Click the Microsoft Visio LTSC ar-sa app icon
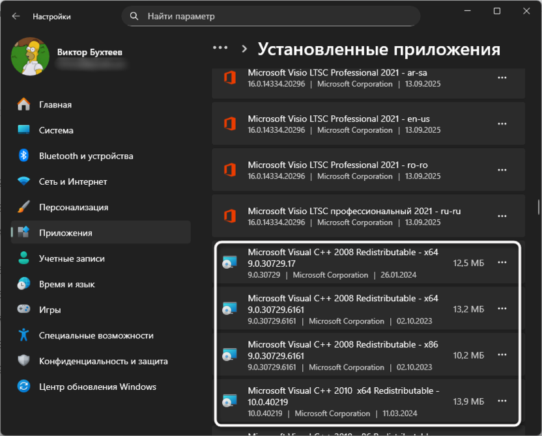Viewport: 542px width, 436px height. coord(229,78)
